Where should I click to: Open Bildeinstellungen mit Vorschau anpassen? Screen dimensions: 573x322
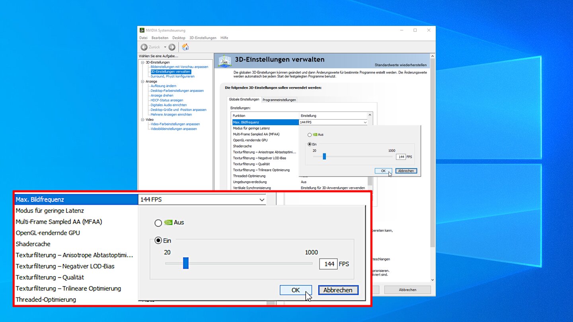179,67
